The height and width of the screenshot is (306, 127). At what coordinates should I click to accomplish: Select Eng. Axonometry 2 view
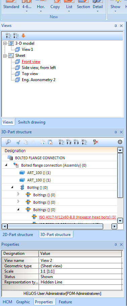(39, 80)
